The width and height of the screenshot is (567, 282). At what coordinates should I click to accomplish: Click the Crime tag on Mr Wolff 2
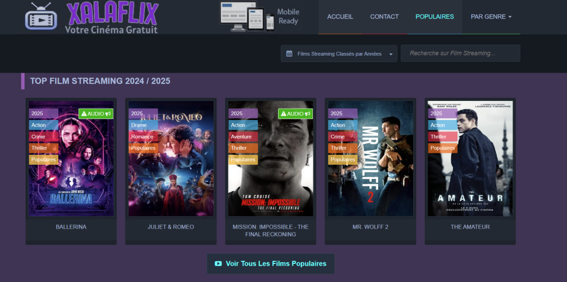click(343, 136)
